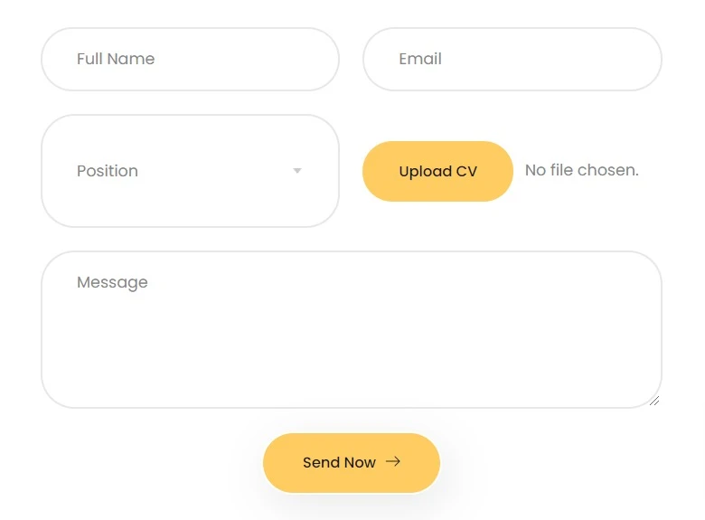Focus the Email input field
This screenshot has width=705, height=520.
512,59
